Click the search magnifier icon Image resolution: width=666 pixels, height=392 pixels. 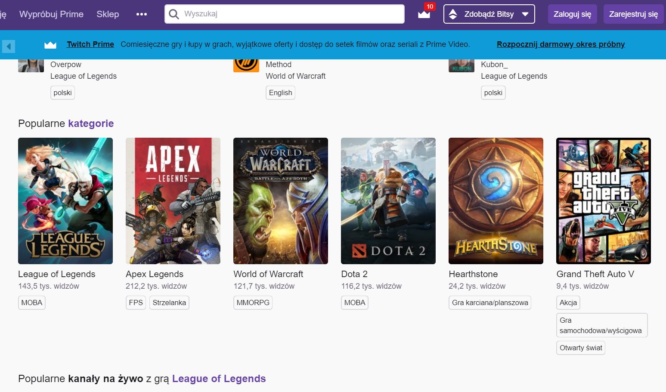tap(174, 14)
